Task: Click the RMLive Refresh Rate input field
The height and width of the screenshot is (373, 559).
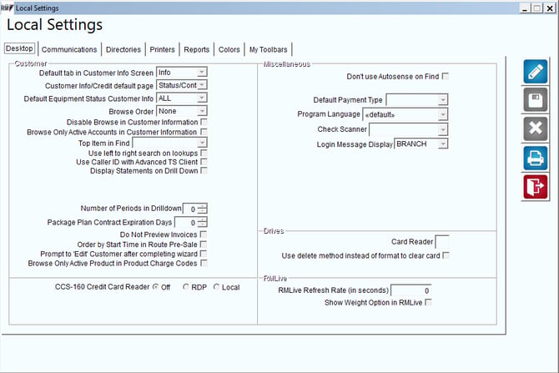Action: (411, 290)
